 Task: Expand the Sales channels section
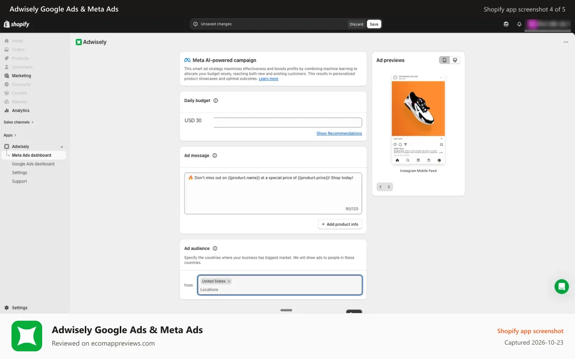click(19, 122)
